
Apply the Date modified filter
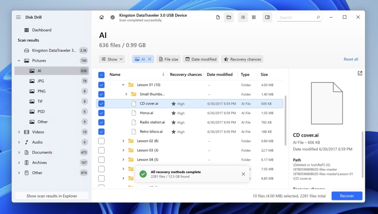click(200, 59)
